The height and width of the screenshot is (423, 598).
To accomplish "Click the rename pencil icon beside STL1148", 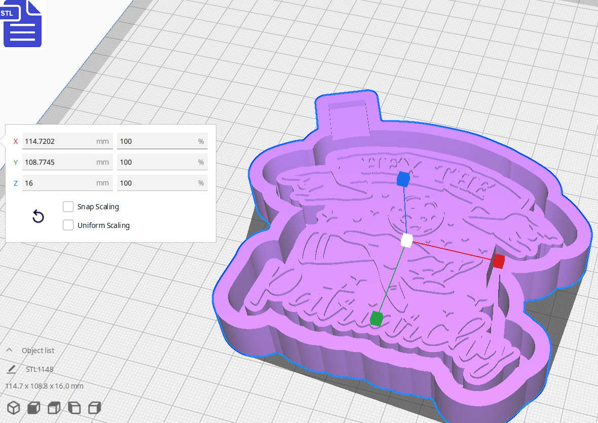I will (11, 369).
